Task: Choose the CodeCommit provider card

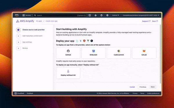Action: [119, 53]
